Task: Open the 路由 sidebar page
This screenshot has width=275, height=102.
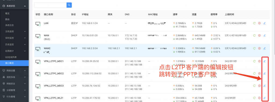Action: (x=7, y=19)
